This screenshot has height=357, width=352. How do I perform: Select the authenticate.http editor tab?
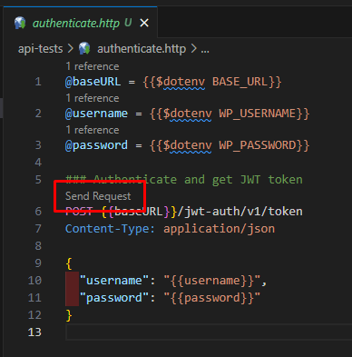point(80,23)
